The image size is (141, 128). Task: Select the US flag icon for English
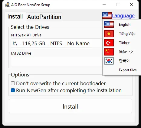click(x=109, y=25)
